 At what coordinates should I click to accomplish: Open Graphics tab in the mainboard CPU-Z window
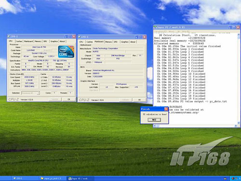point(125,42)
